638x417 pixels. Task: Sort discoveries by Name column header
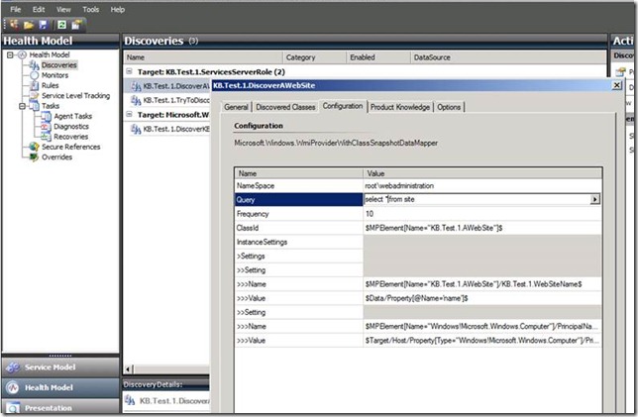tap(203, 57)
